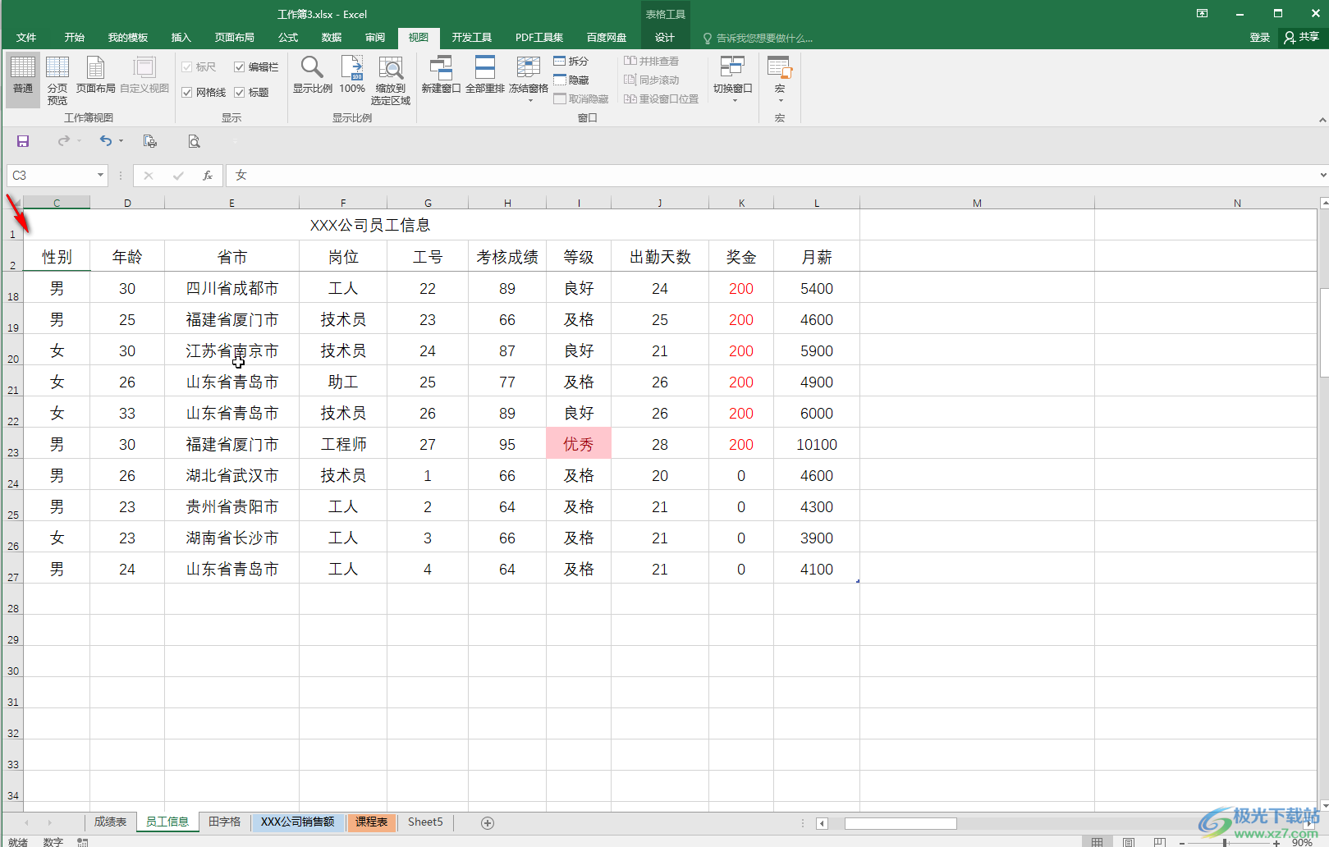Screen dimensions: 1329x847
Task: Select the cell containing 10100
Action: [x=817, y=444]
